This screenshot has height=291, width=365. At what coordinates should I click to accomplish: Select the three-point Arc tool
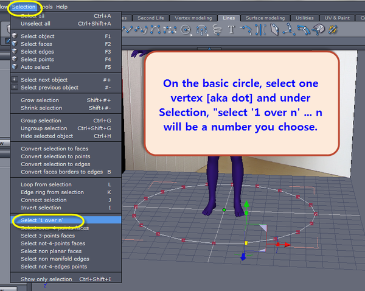click(201, 30)
